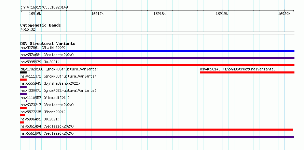304x150 pixels.
Task: Click the purple nsv5555945 variant bar
Action: pyautogui.click(x=23, y=87)
